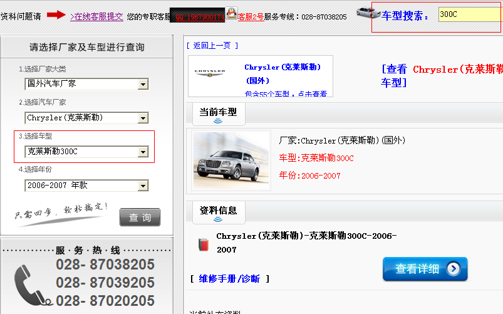The width and height of the screenshot is (503, 314).
Task: Click the silver Chrysler 300C car photo
Action: tap(231, 160)
